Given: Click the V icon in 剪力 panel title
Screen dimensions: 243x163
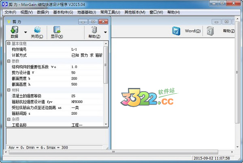Looking at the screenshot, I should 9,21.
